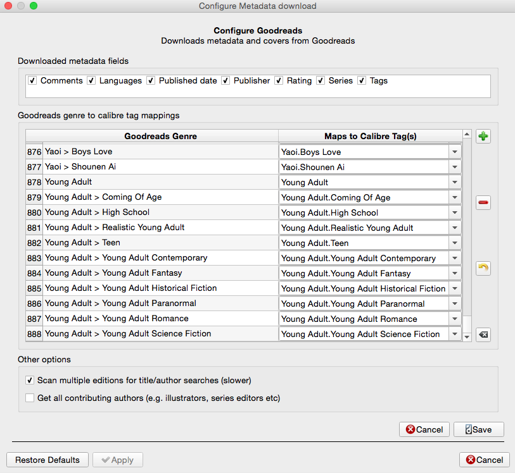Cancel next to the Save button
This screenshot has width=515, height=473.
(424, 429)
